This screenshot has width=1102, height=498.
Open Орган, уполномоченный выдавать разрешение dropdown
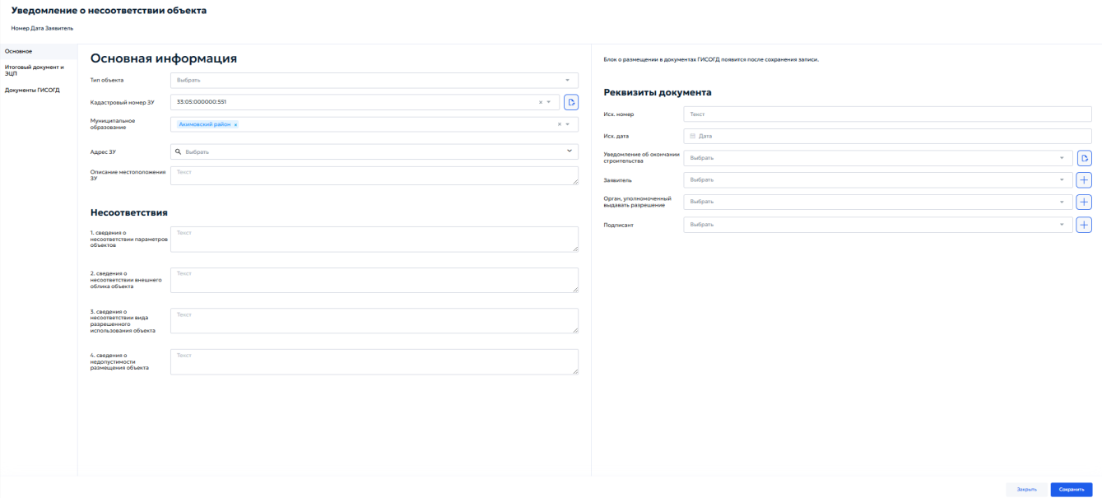[1062, 202]
